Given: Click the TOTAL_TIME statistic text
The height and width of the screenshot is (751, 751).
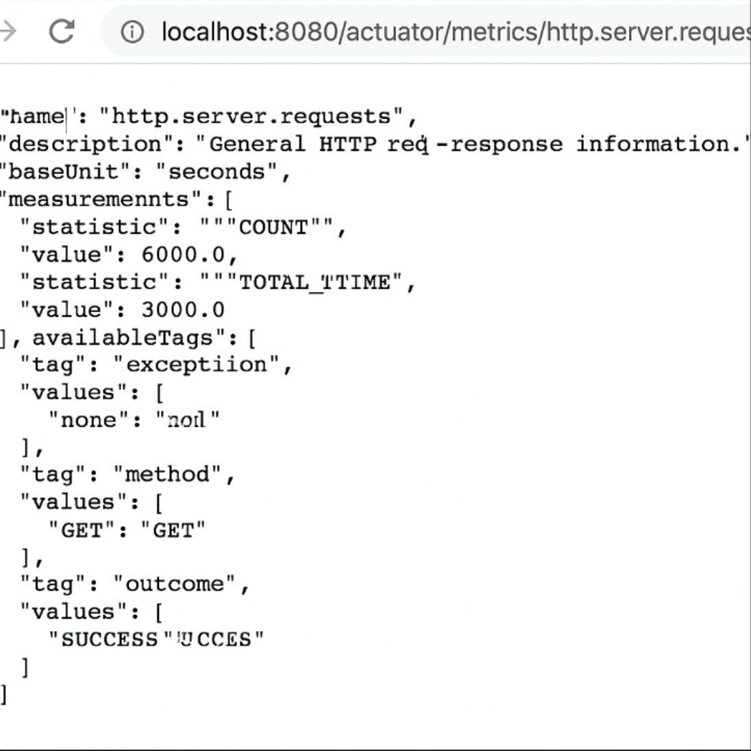Looking at the screenshot, I should [x=314, y=282].
